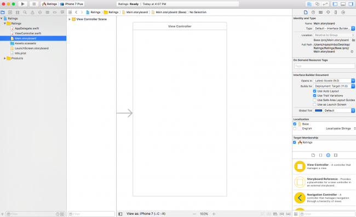This screenshot has width=356, height=217.
Task: Switch to the Standard editor
Action: 309,4
